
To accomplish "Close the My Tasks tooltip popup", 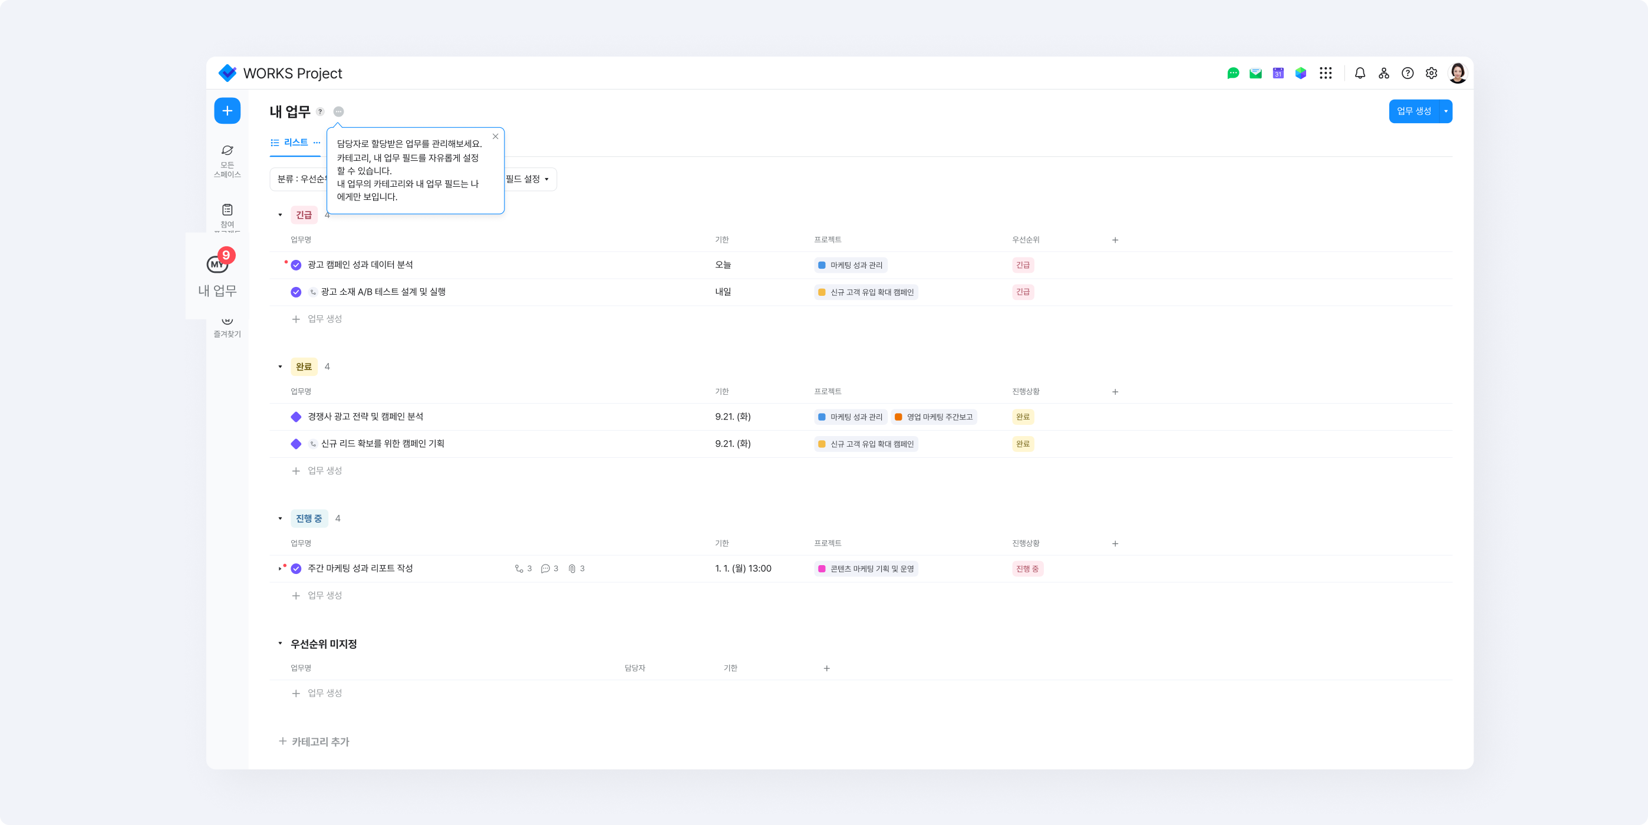I will click(495, 136).
